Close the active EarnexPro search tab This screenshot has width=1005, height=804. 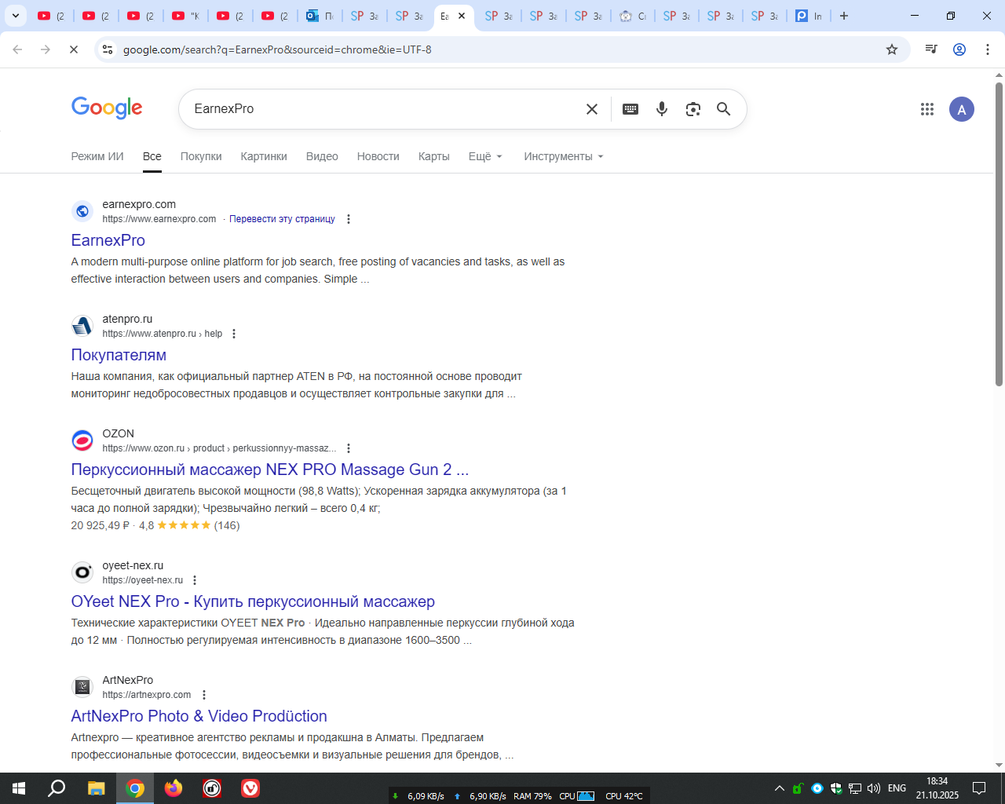(x=462, y=16)
